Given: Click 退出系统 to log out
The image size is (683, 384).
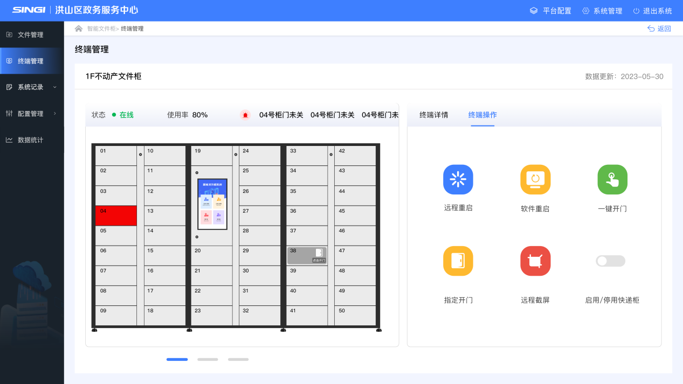Looking at the screenshot, I should 652,11.
